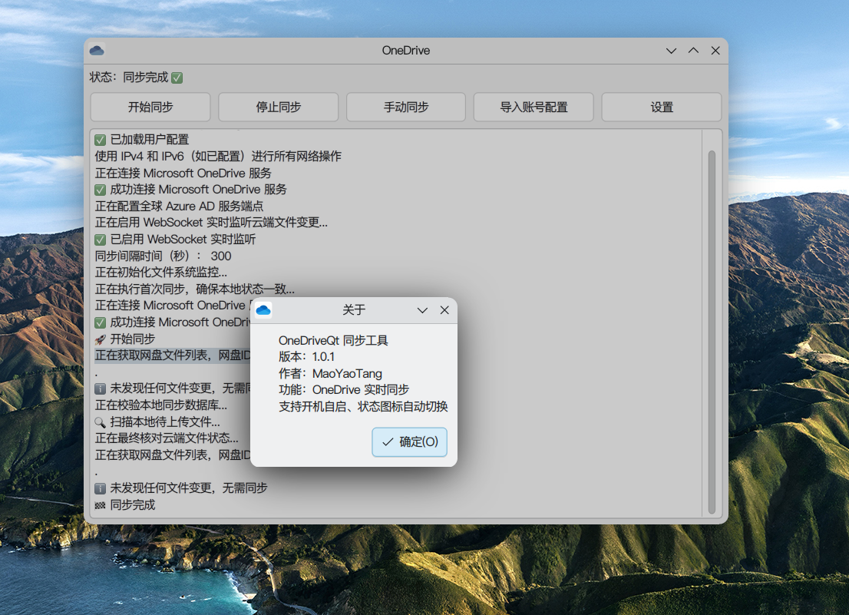The width and height of the screenshot is (849, 615).
Task: Click the green check icon beside 已启用 WebSocket 实时监听
Action: (100, 240)
